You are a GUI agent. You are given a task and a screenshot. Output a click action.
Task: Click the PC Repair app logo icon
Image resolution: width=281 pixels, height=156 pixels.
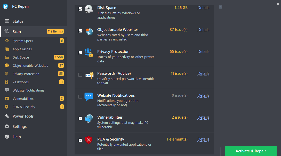[5, 6]
